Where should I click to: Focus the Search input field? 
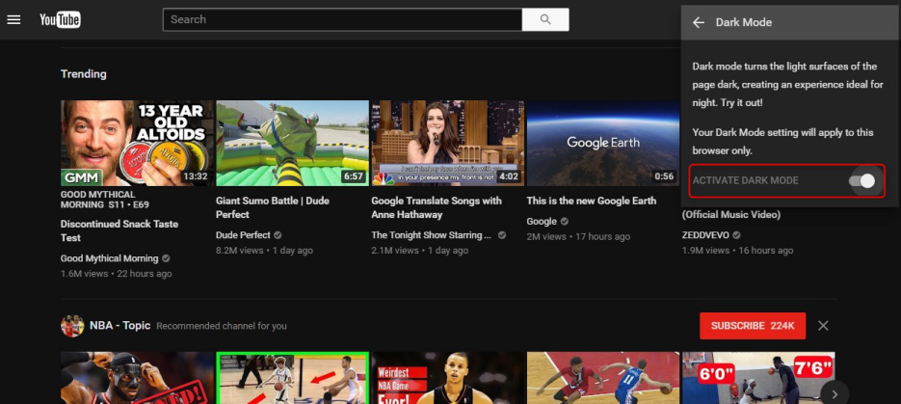click(x=342, y=19)
